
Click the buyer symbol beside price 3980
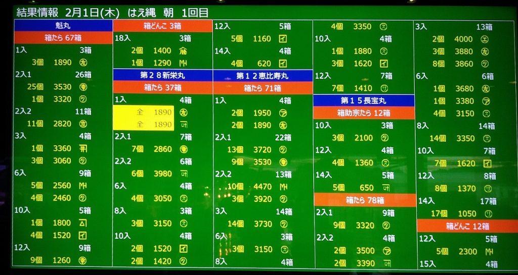(x=183, y=174)
